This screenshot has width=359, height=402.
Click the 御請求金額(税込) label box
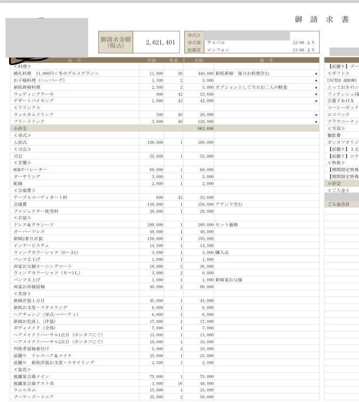pyautogui.click(x=116, y=42)
